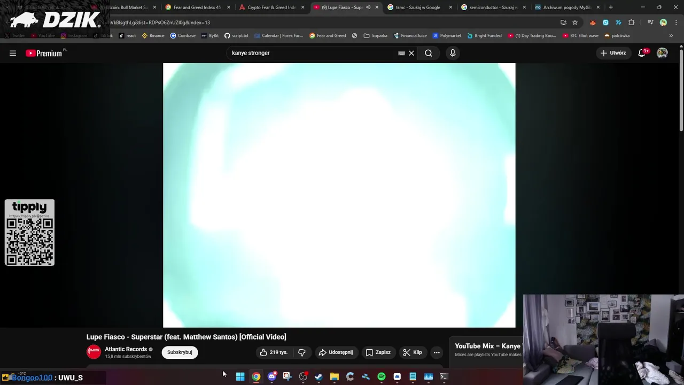This screenshot has height=385, width=684.
Task: Subscribe with the Subskrybuj button
Action: [x=180, y=352]
